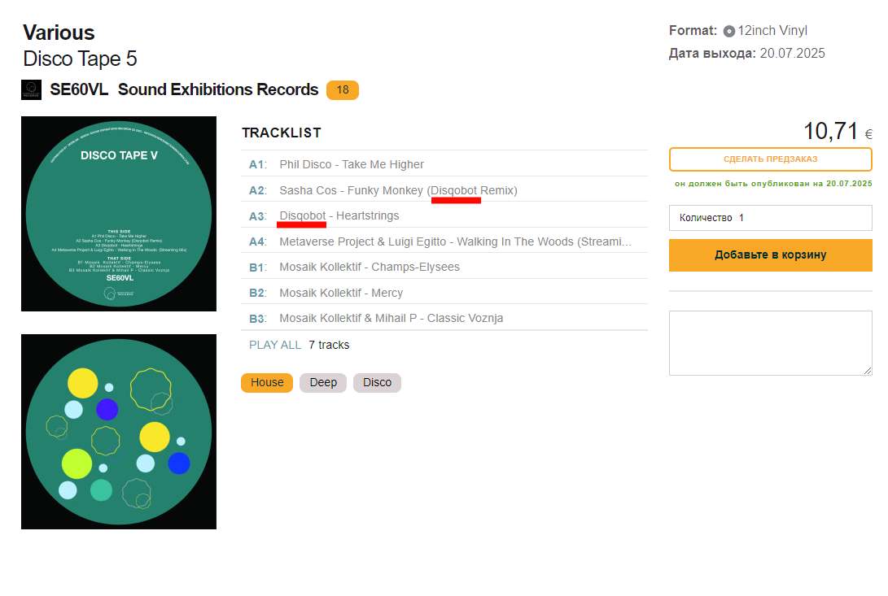Open the Disco Tape V front cover image
The height and width of the screenshot is (596, 888).
(119, 214)
